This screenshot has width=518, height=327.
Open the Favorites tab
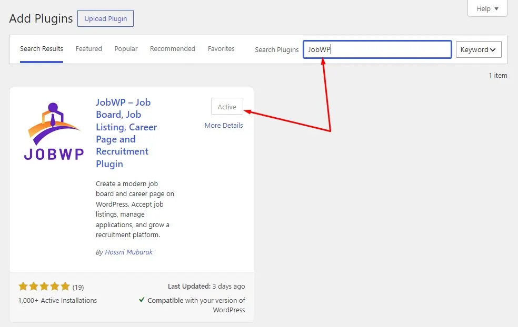coord(221,49)
